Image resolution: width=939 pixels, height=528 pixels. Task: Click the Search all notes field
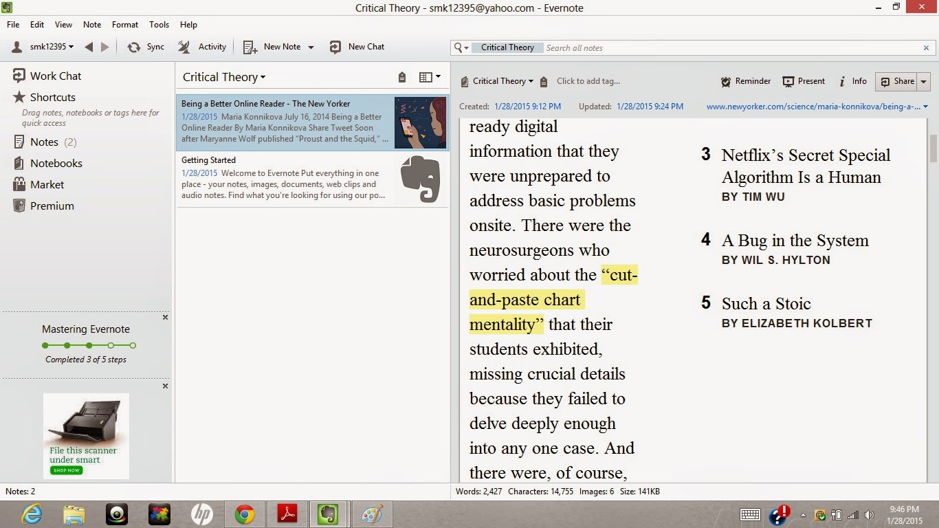(731, 47)
